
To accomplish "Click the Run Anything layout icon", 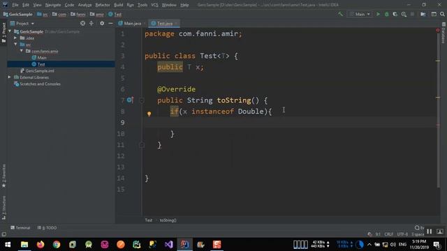I will [x=434, y=14].
